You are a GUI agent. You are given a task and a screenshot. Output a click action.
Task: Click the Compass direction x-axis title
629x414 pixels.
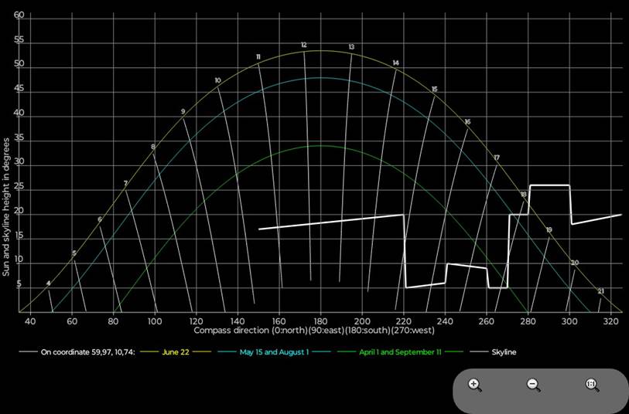(x=314, y=331)
